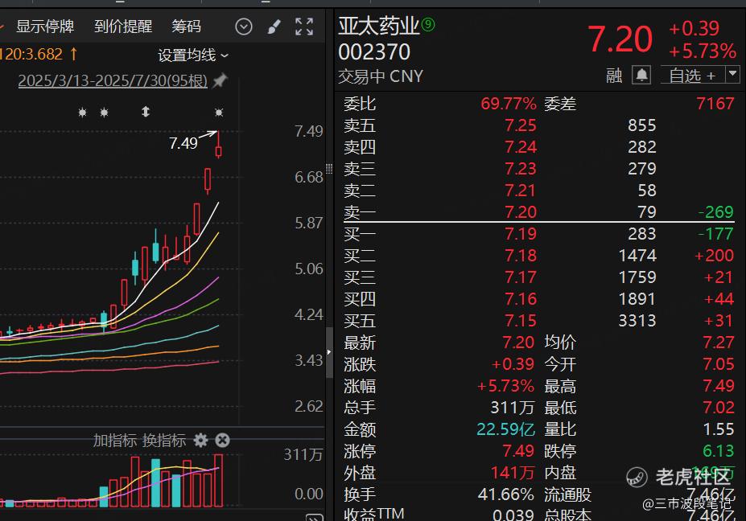746x521 pixels.
Task: Click the dotted splitter grip handle
Action: tap(329, 168)
